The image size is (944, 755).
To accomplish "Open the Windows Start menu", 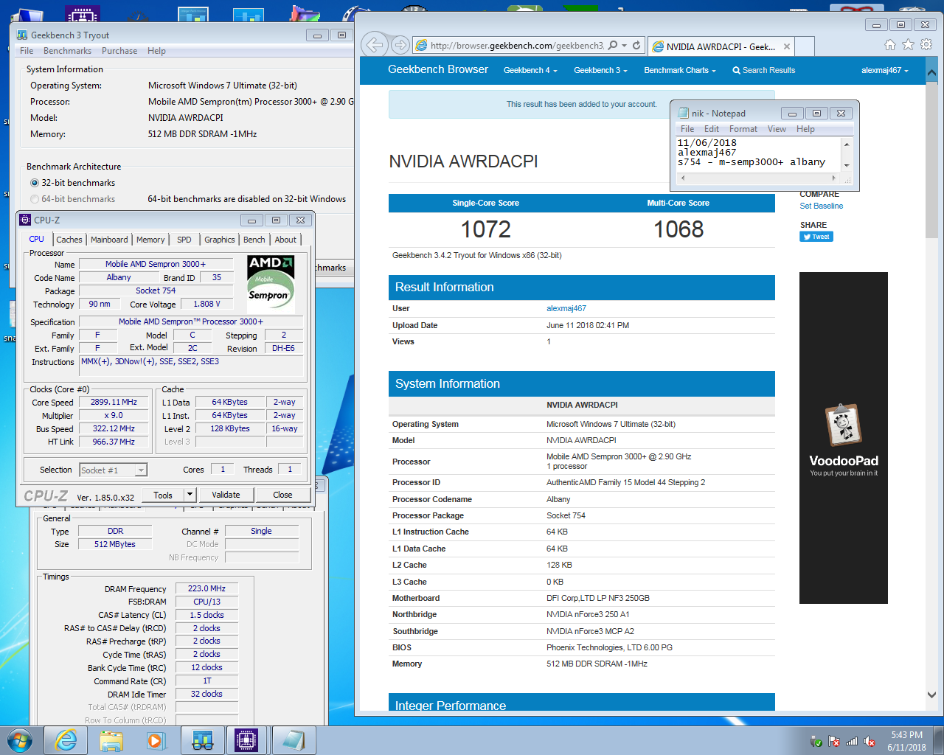I will 19,740.
